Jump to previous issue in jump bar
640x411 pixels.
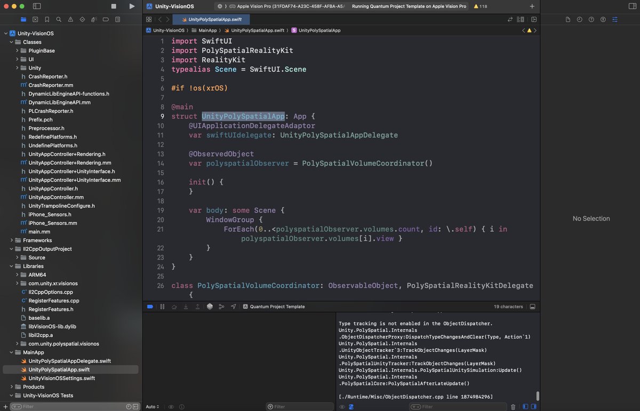pos(523,30)
